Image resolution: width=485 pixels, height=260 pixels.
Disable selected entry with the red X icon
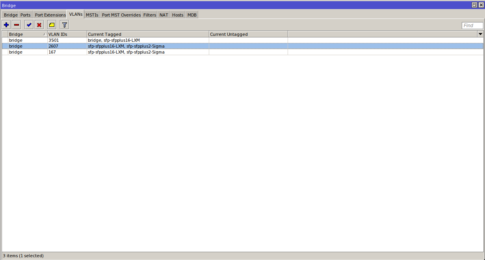pyautogui.click(x=39, y=25)
